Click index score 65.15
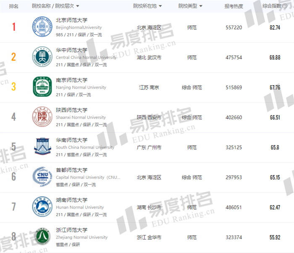 click(x=275, y=177)
